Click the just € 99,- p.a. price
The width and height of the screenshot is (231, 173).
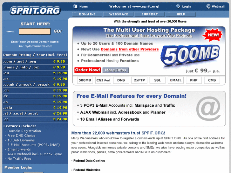coord(203,71)
